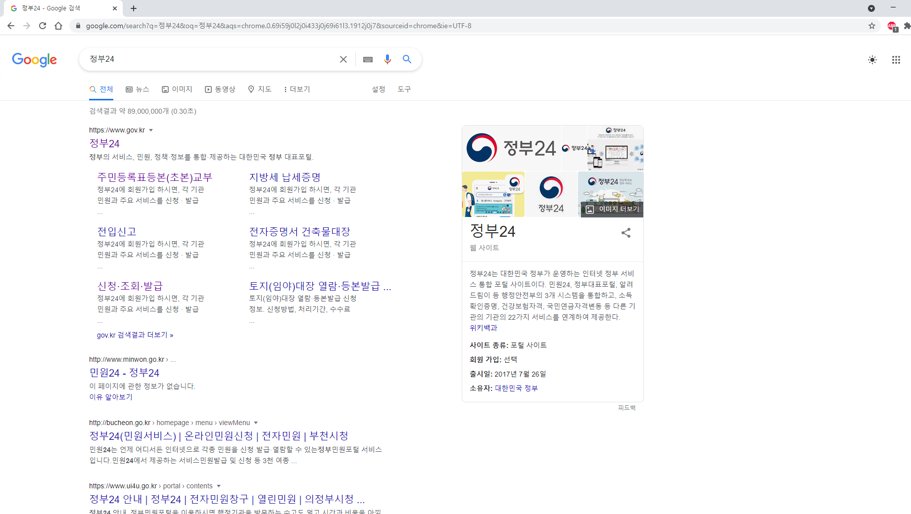The image size is (911, 514).
Task: Go back in browser history
Action: [11, 26]
